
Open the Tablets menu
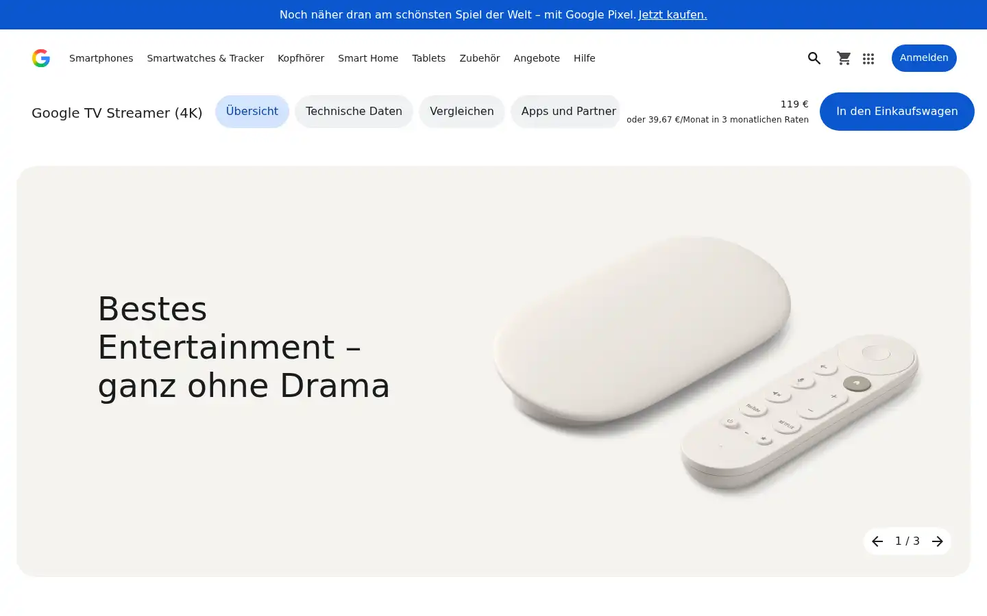[429, 58]
